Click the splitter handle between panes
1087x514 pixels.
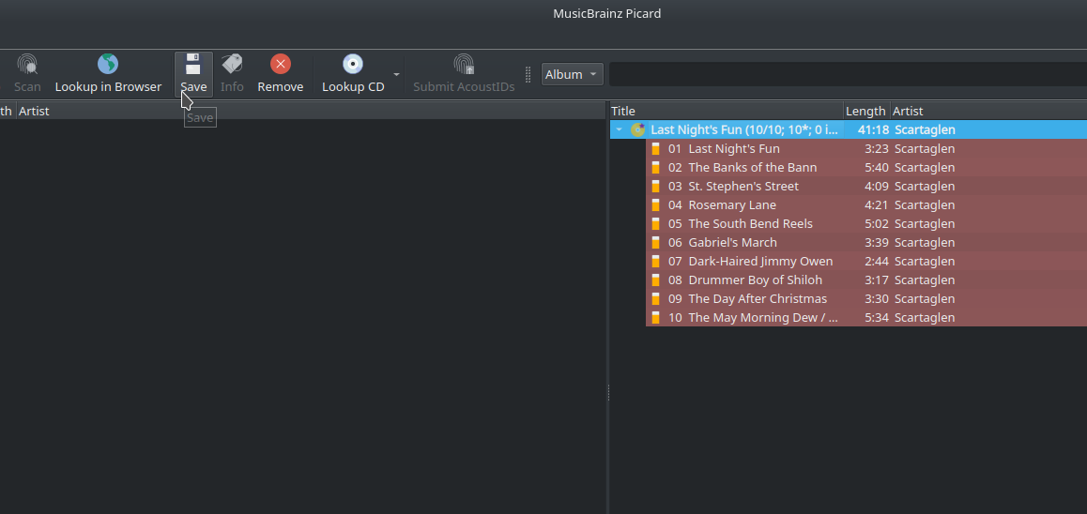point(608,393)
